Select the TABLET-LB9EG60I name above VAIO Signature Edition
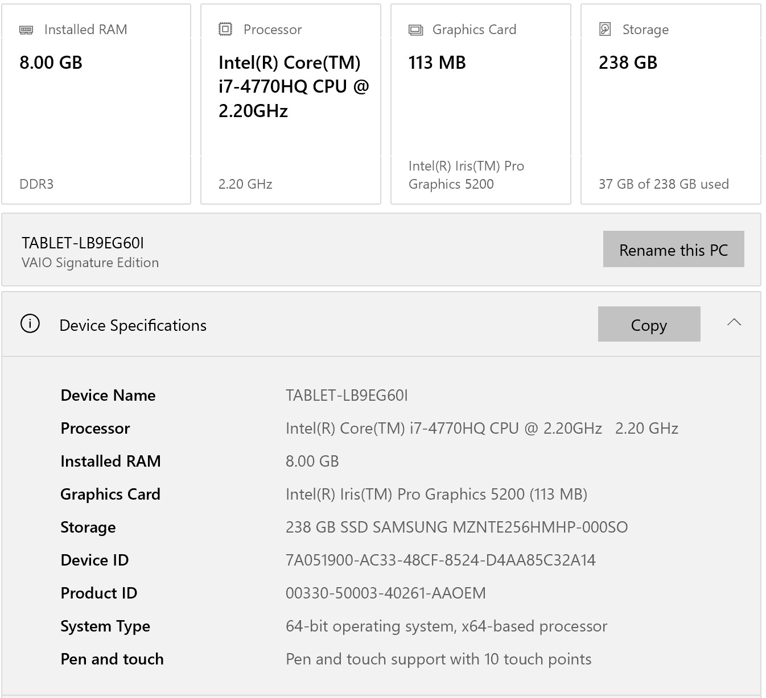The height and width of the screenshot is (698, 766). [83, 243]
